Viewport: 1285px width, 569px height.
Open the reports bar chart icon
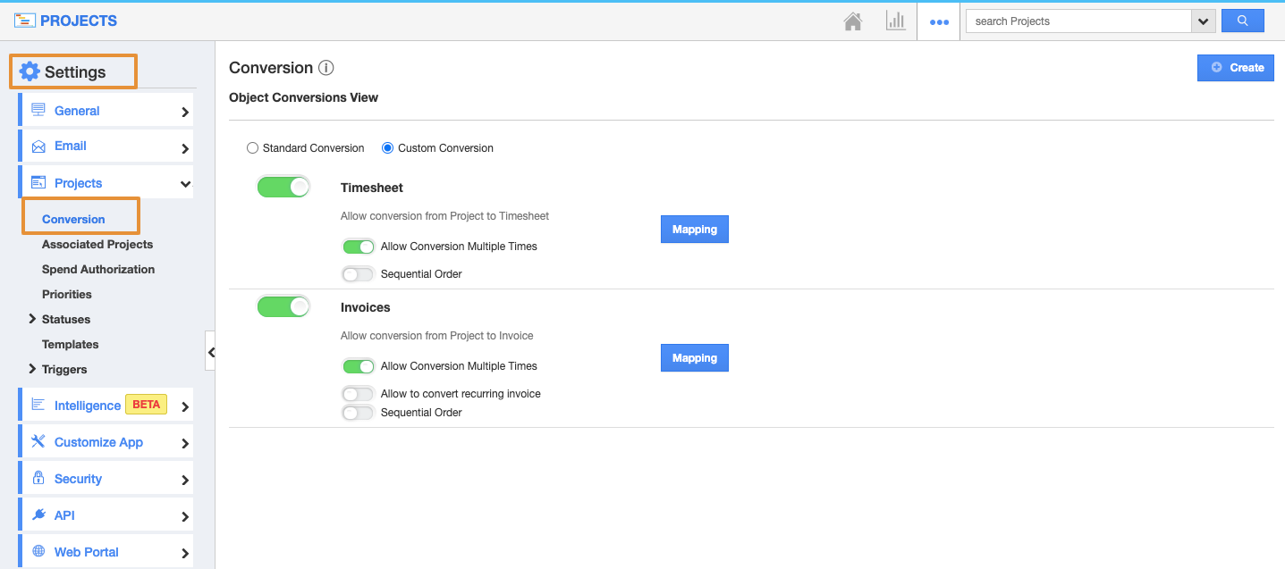tap(895, 21)
